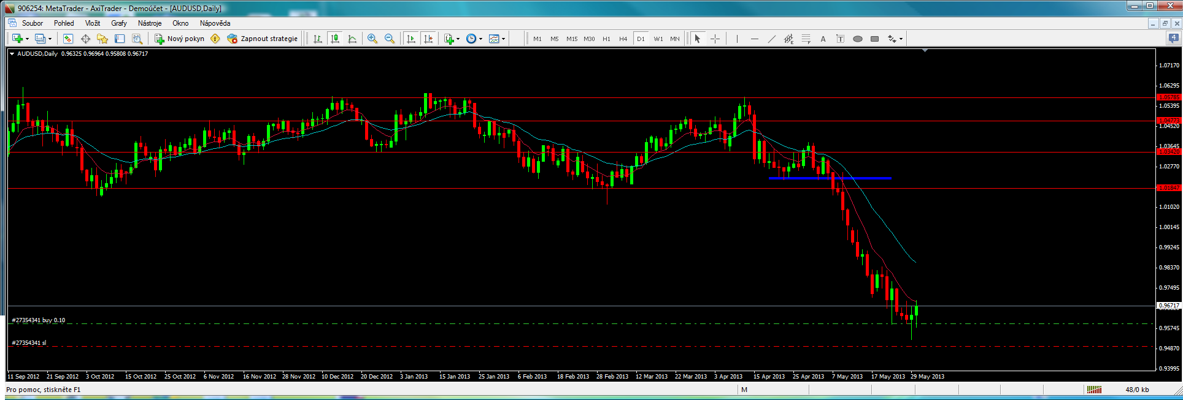1183x400 pixels.
Task: Expand the Periods dropdown arrow
Action: click(480, 39)
